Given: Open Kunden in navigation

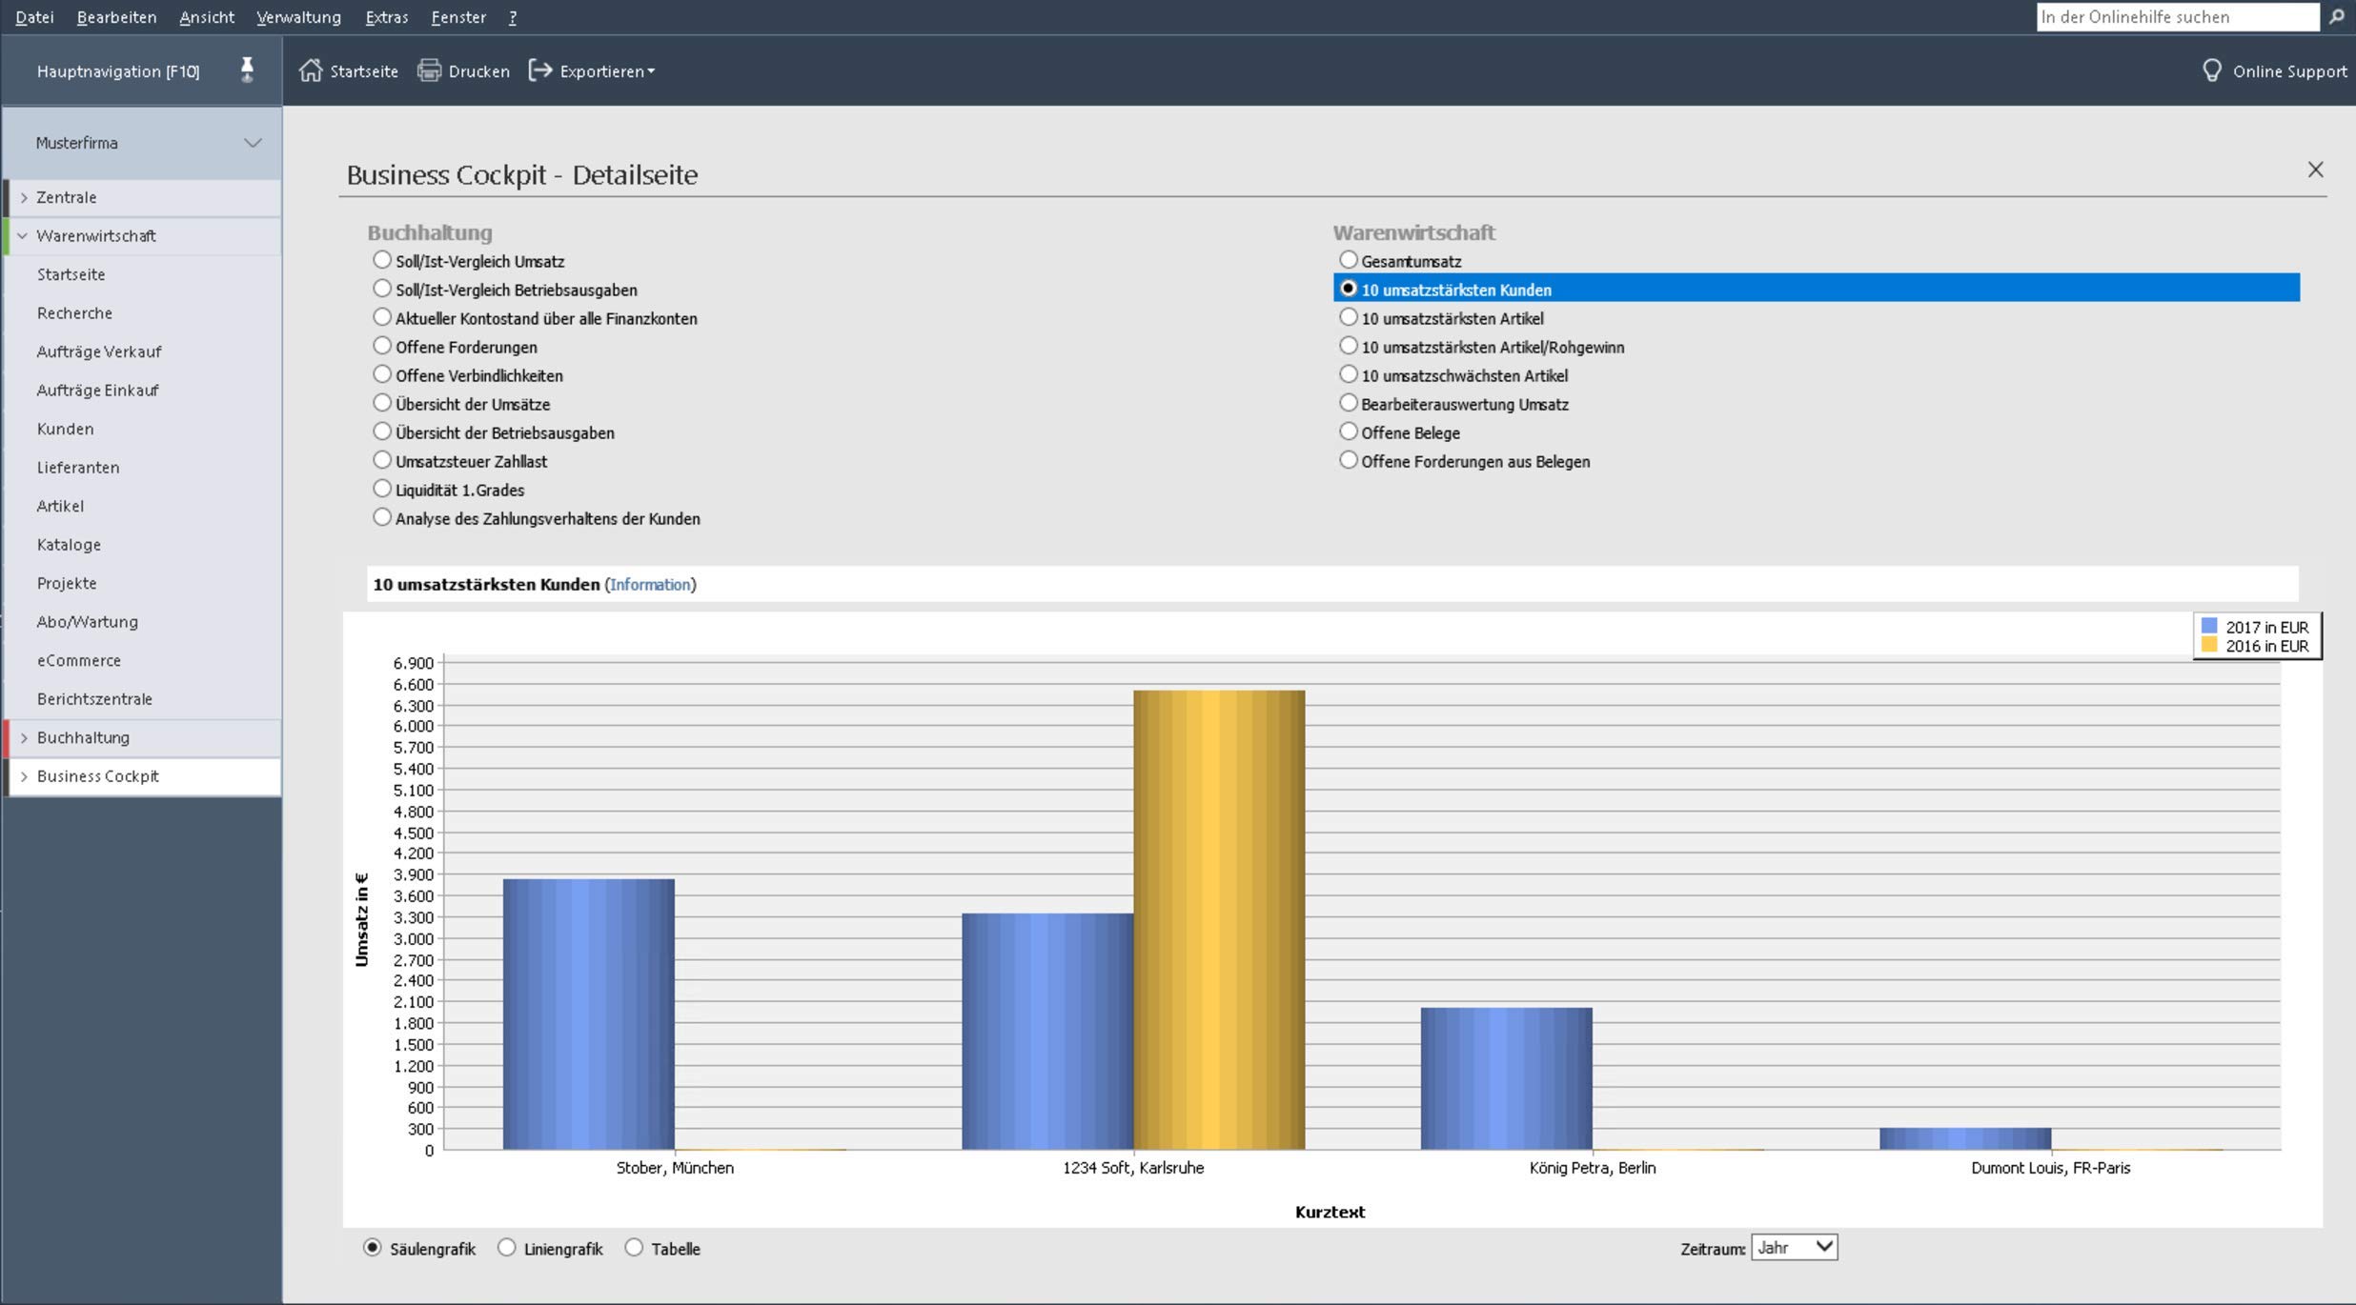Looking at the screenshot, I should 65,429.
